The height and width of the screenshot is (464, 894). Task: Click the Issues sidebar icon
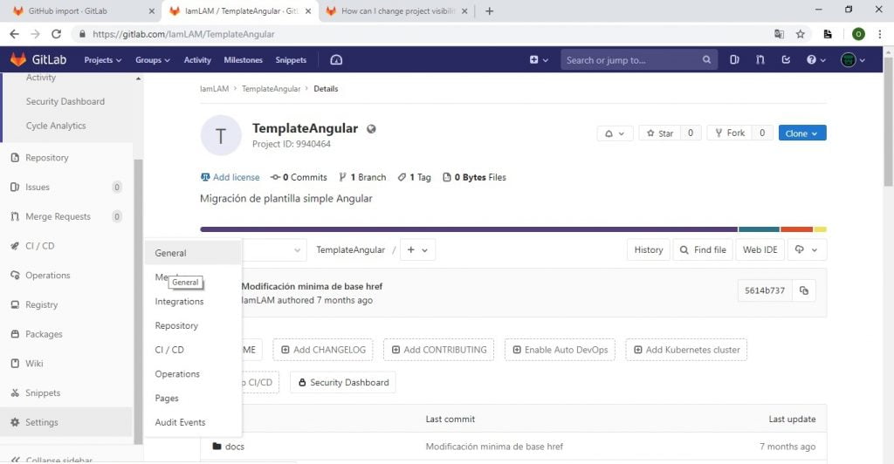[15, 188]
